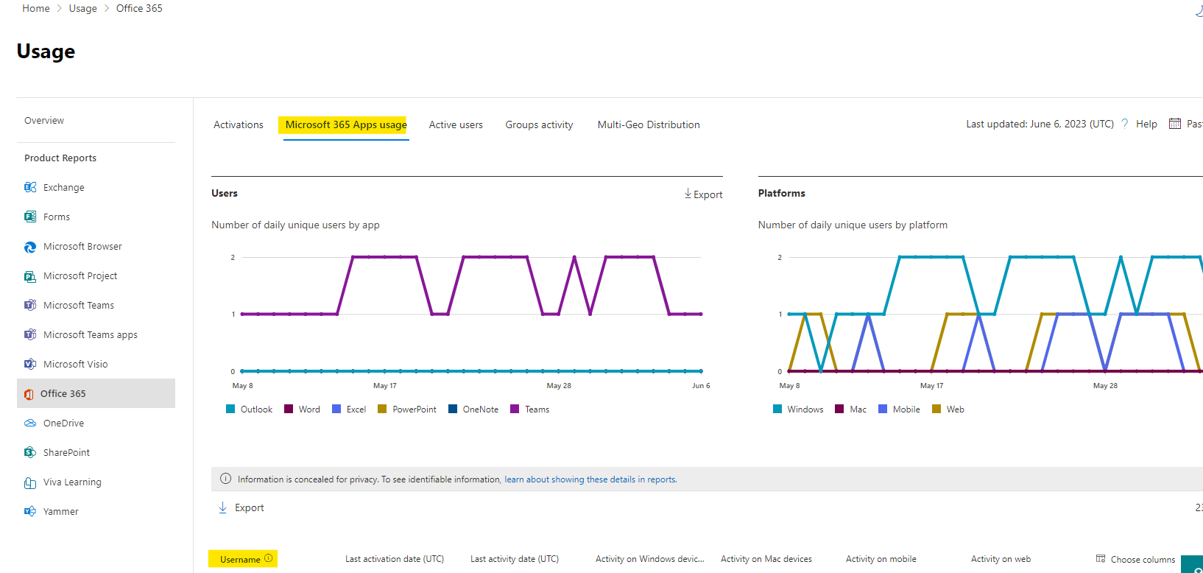Click the OneDrive cloud icon
1203x573 pixels.
30,423
